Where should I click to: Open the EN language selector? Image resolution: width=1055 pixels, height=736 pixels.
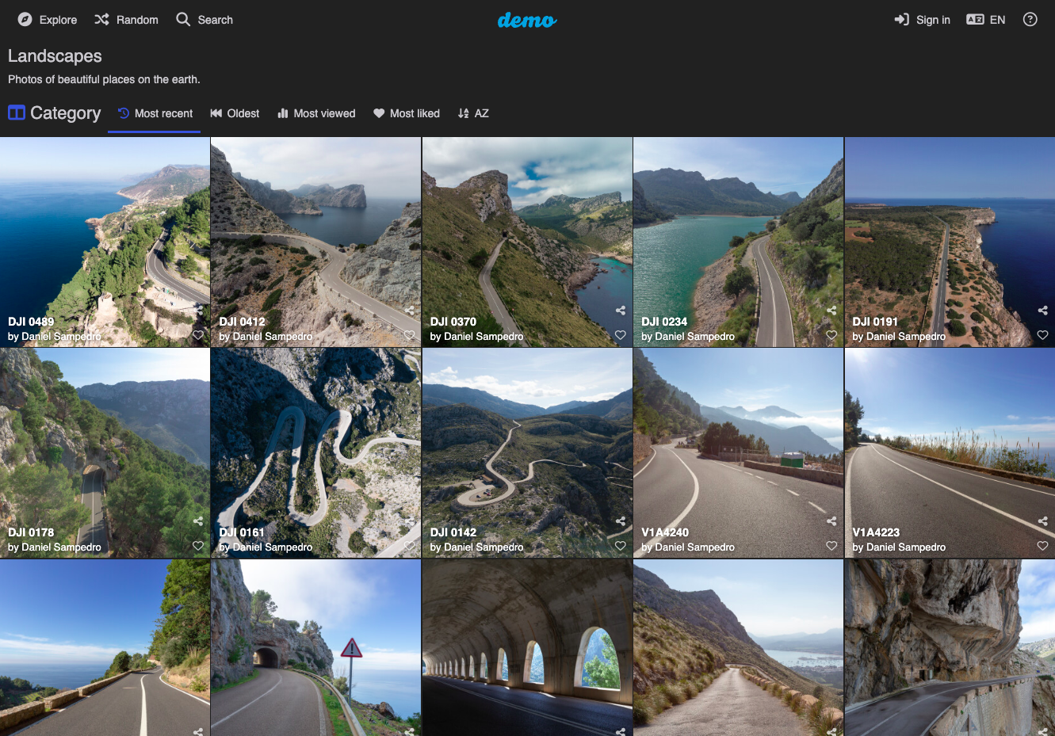(986, 20)
